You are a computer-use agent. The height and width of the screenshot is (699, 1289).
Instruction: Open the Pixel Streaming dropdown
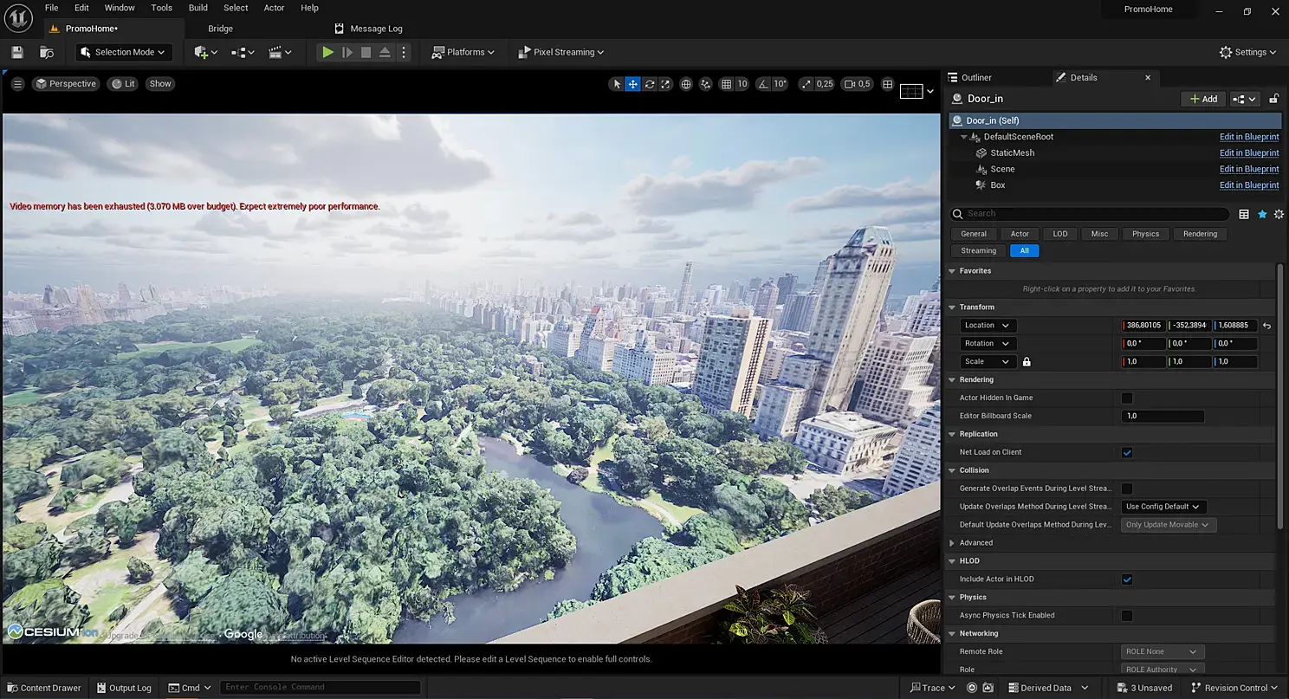(561, 52)
